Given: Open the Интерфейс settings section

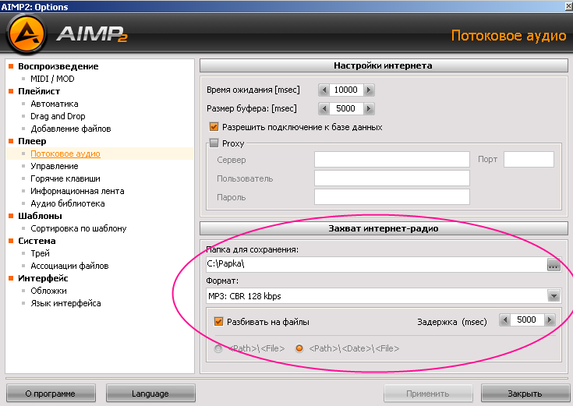Looking at the screenshot, I should click(x=43, y=278).
